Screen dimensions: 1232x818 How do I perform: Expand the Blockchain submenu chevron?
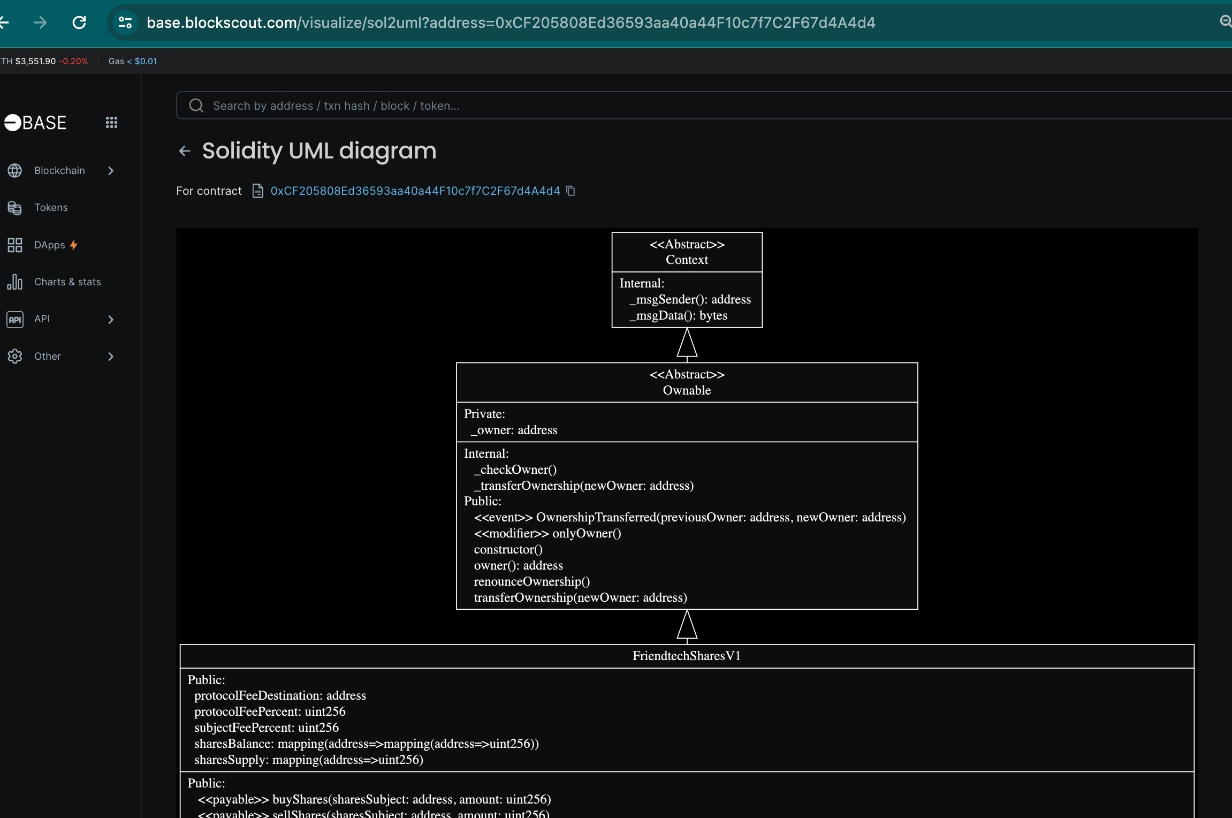(x=111, y=171)
